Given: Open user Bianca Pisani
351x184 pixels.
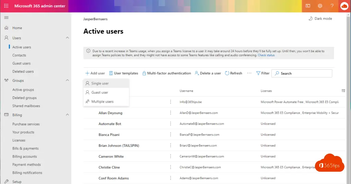Looking at the screenshot, I should (x=109, y=135).
